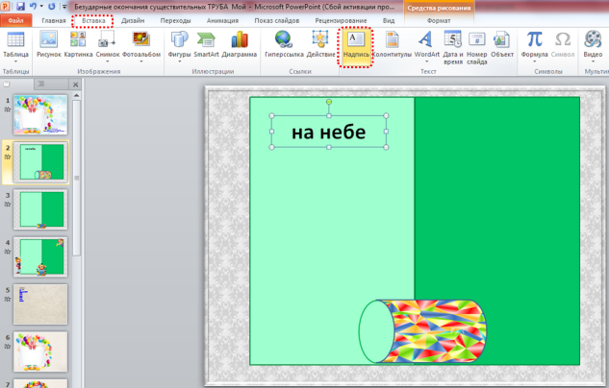
Task: Switch to the Outline pane tab
Action: point(41,84)
